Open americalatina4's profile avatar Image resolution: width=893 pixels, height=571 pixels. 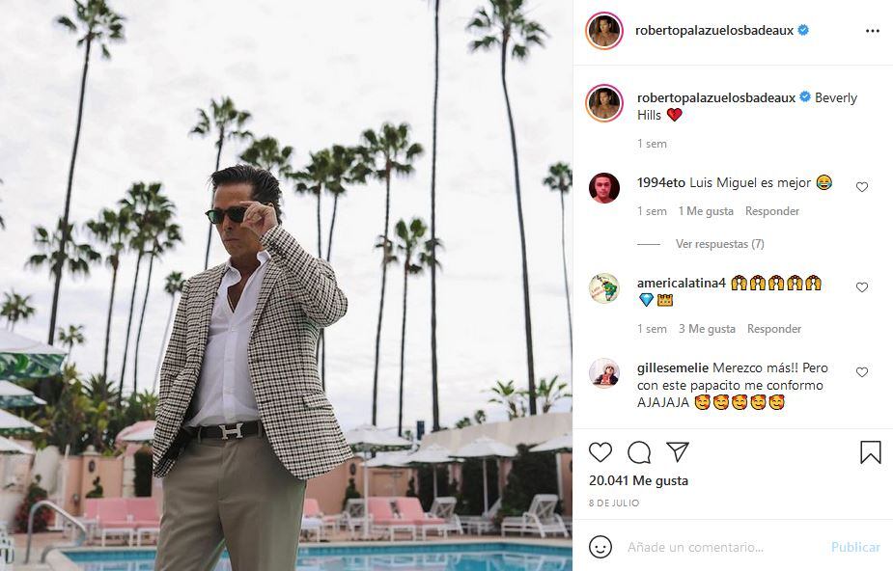point(604,287)
